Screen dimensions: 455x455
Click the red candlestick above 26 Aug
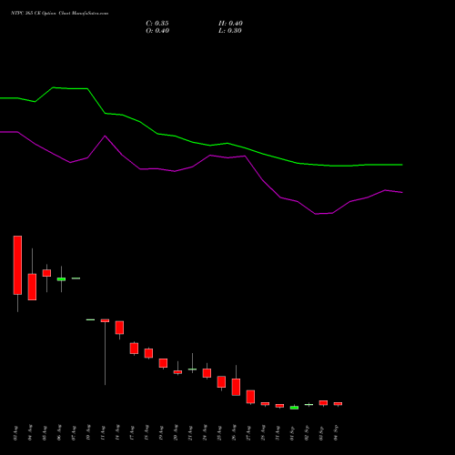pos(236,387)
